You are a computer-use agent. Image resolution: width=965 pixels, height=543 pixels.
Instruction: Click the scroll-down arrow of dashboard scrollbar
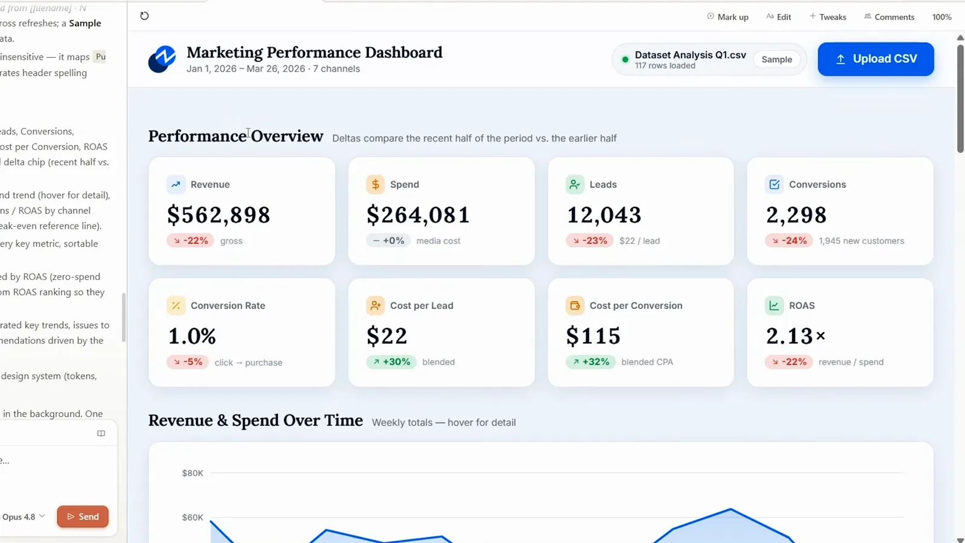coord(960,539)
